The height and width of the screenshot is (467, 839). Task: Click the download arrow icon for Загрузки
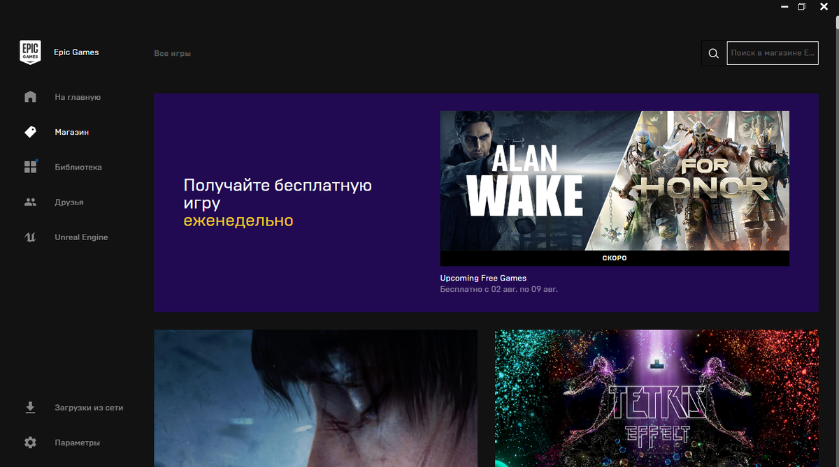point(30,408)
